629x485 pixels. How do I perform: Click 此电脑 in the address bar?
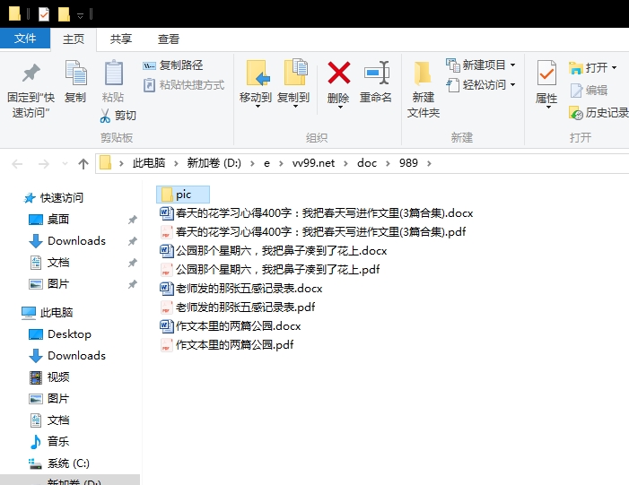pyautogui.click(x=149, y=163)
